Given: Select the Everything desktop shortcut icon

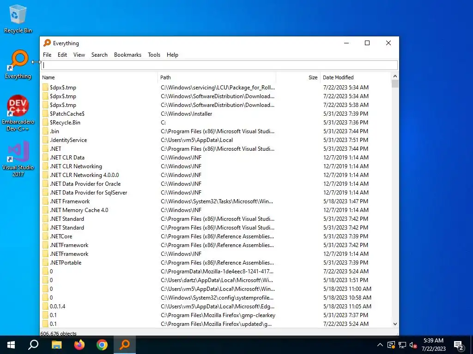Looking at the screenshot, I should point(18,65).
